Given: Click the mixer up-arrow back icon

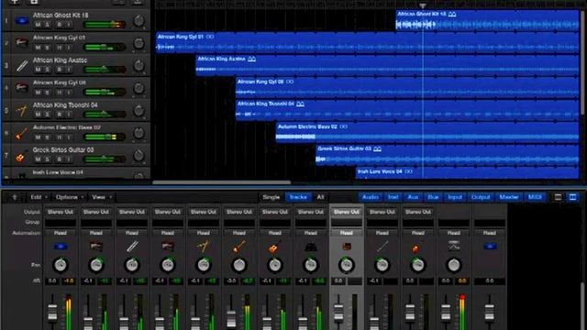Looking at the screenshot, I should point(15,197).
